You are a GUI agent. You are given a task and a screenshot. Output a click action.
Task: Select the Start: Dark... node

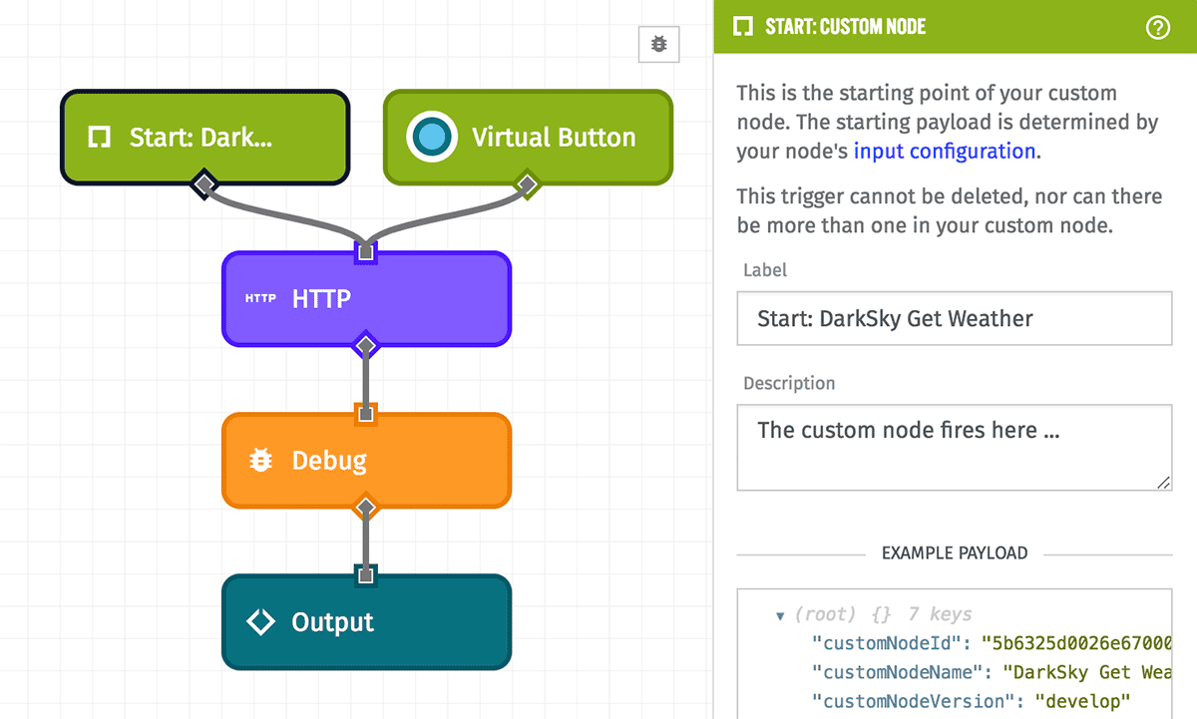coord(204,138)
